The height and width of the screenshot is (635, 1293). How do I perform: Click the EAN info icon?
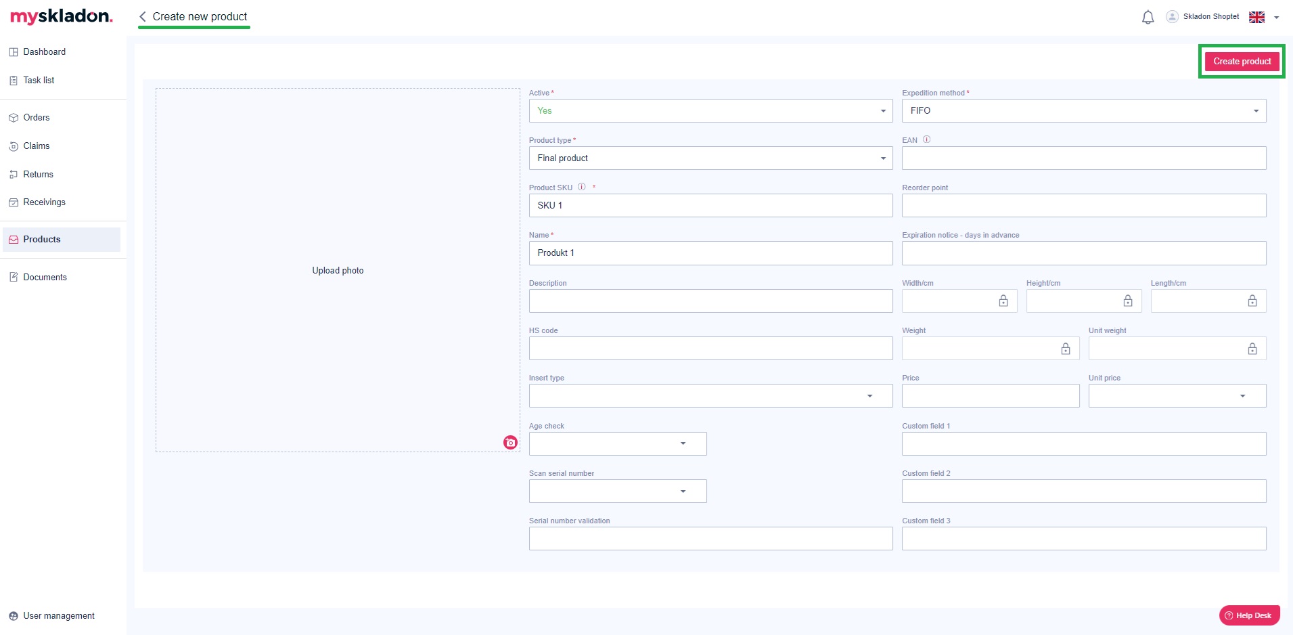tap(926, 139)
